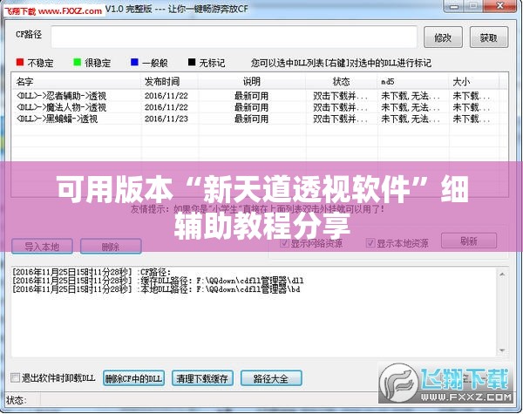This screenshot has width=523, height=414.
Task: Enable 退出软件时卸载DLL checkbox
Action: coord(15,377)
